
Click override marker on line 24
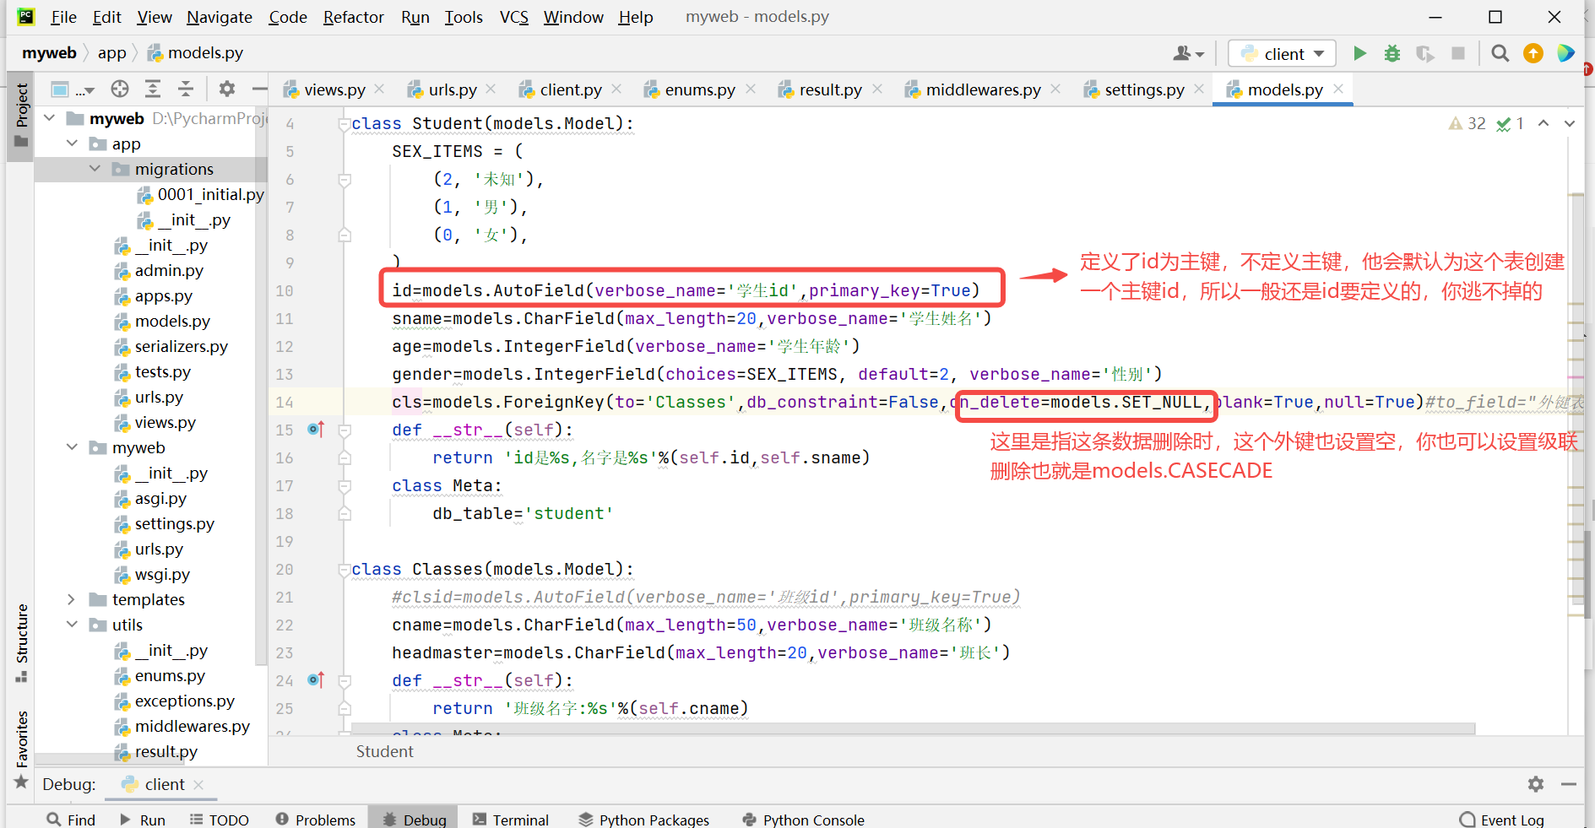tap(316, 680)
